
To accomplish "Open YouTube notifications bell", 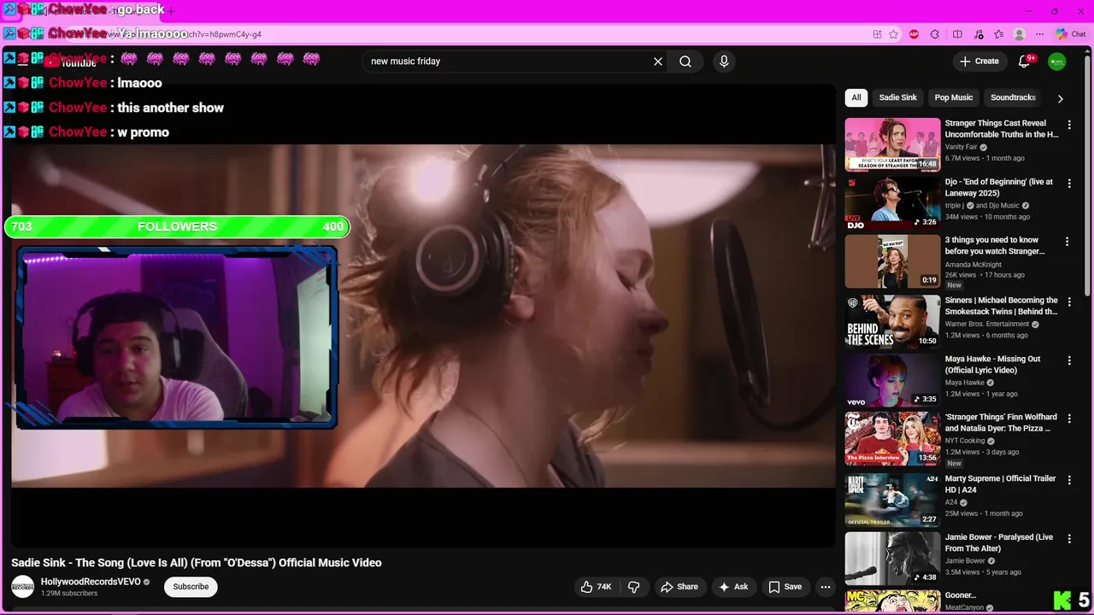I will click(1025, 61).
